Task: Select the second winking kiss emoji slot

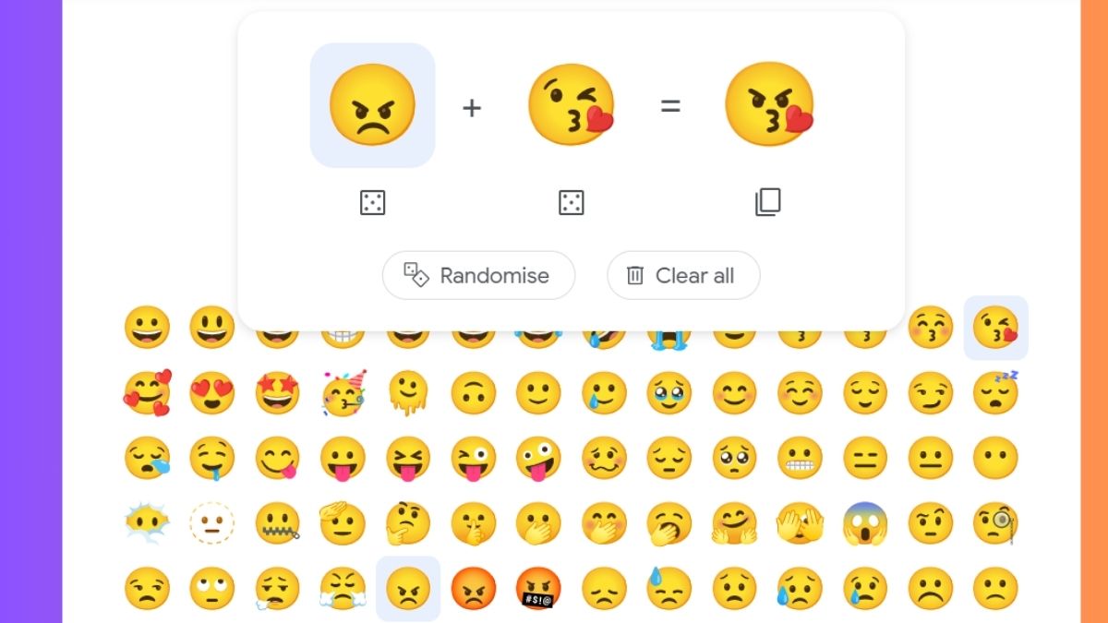Action: 571,105
